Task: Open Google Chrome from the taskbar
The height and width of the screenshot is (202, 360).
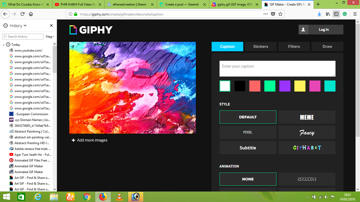Action: [x=86, y=197]
